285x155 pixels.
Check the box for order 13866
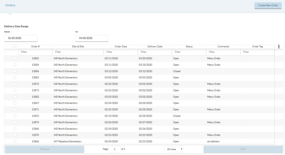coord(15,141)
